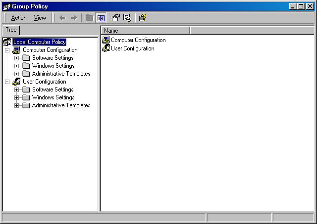Select Administrative Templates text under Computer Configuration

[61, 74]
